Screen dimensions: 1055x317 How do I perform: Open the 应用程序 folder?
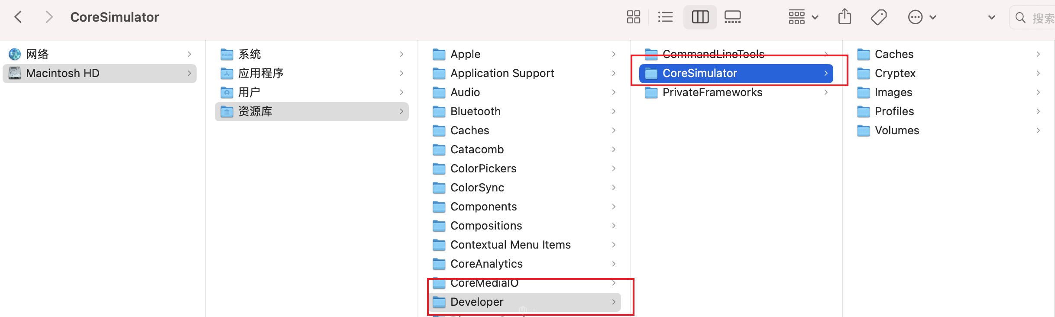[x=312, y=73]
